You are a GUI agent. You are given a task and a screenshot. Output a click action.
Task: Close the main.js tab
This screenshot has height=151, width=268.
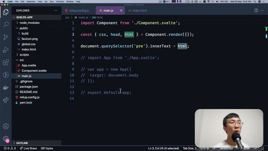pos(121,10)
